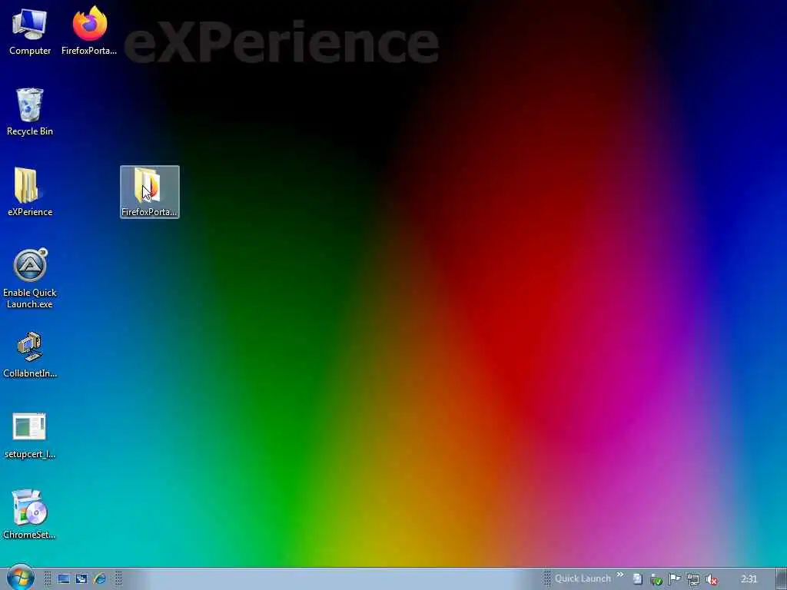Select the Computer desktop icon
This screenshot has width=787, height=590.
click(x=30, y=32)
